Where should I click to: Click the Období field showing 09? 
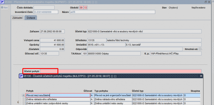tap(81, 8)
